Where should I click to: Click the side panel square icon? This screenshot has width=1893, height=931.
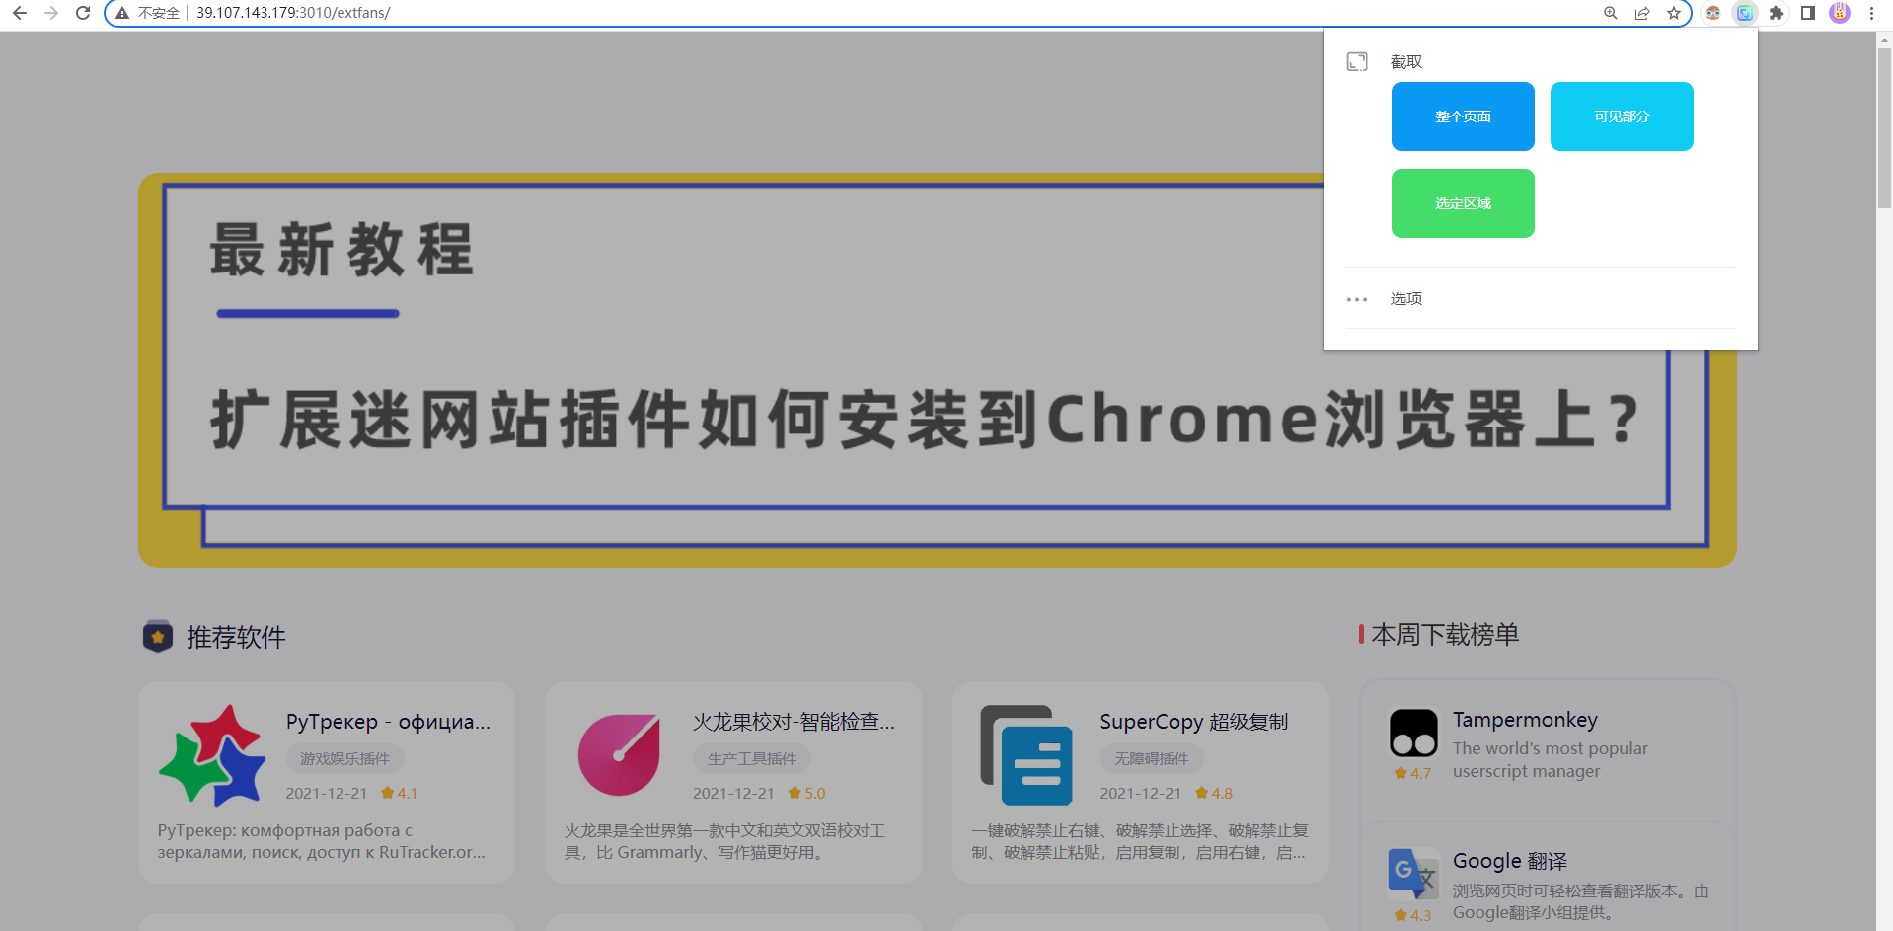click(x=1808, y=13)
